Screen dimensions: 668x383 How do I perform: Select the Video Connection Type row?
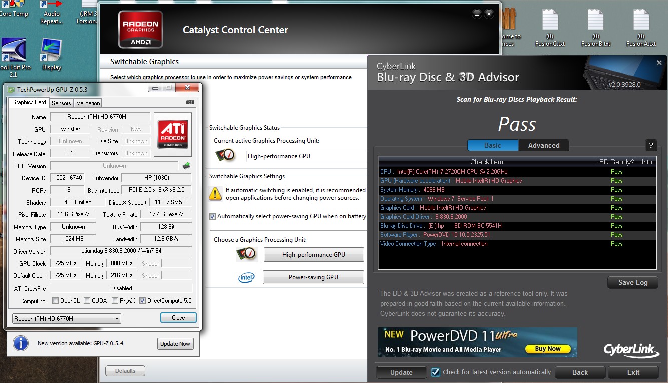pyautogui.click(x=517, y=244)
